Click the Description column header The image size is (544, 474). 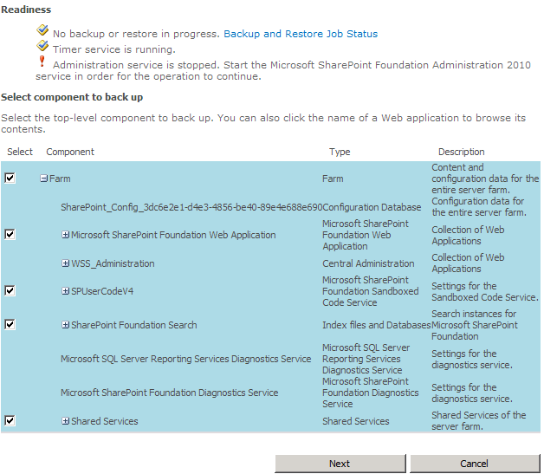462,152
